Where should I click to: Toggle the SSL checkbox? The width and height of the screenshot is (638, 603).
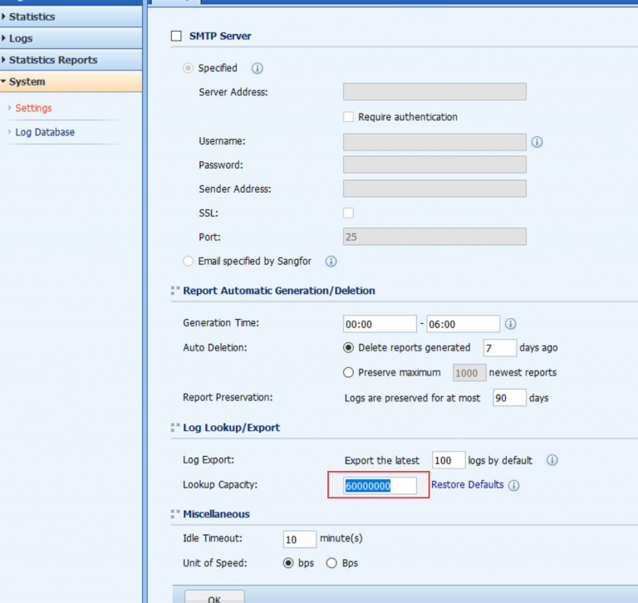click(349, 213)
